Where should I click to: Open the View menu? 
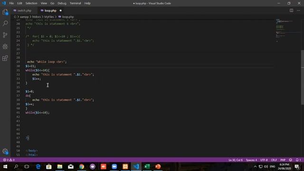click(44, 3)
